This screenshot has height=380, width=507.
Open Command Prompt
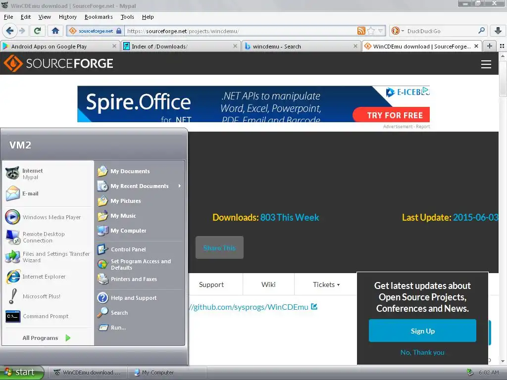point(48,316)
